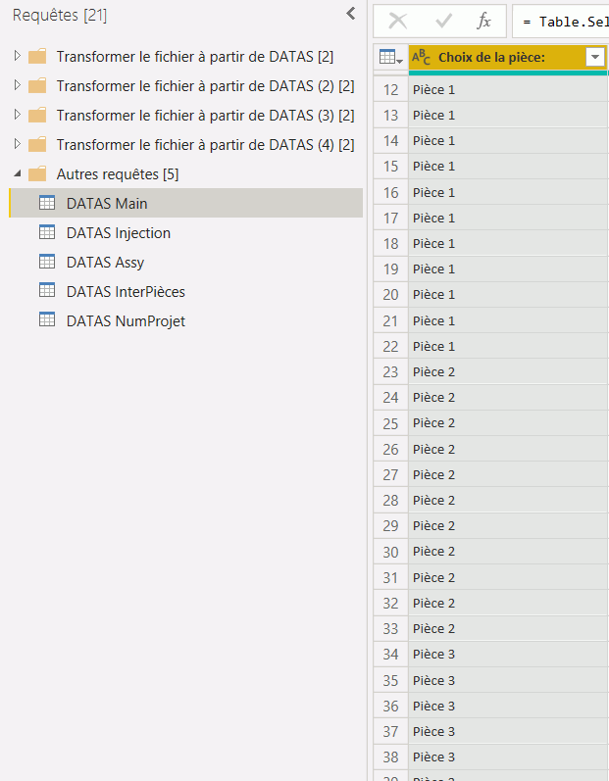Click the confirm checkmark in formula bar
Screen dimensions: 609x781
(x=443, y=21)
